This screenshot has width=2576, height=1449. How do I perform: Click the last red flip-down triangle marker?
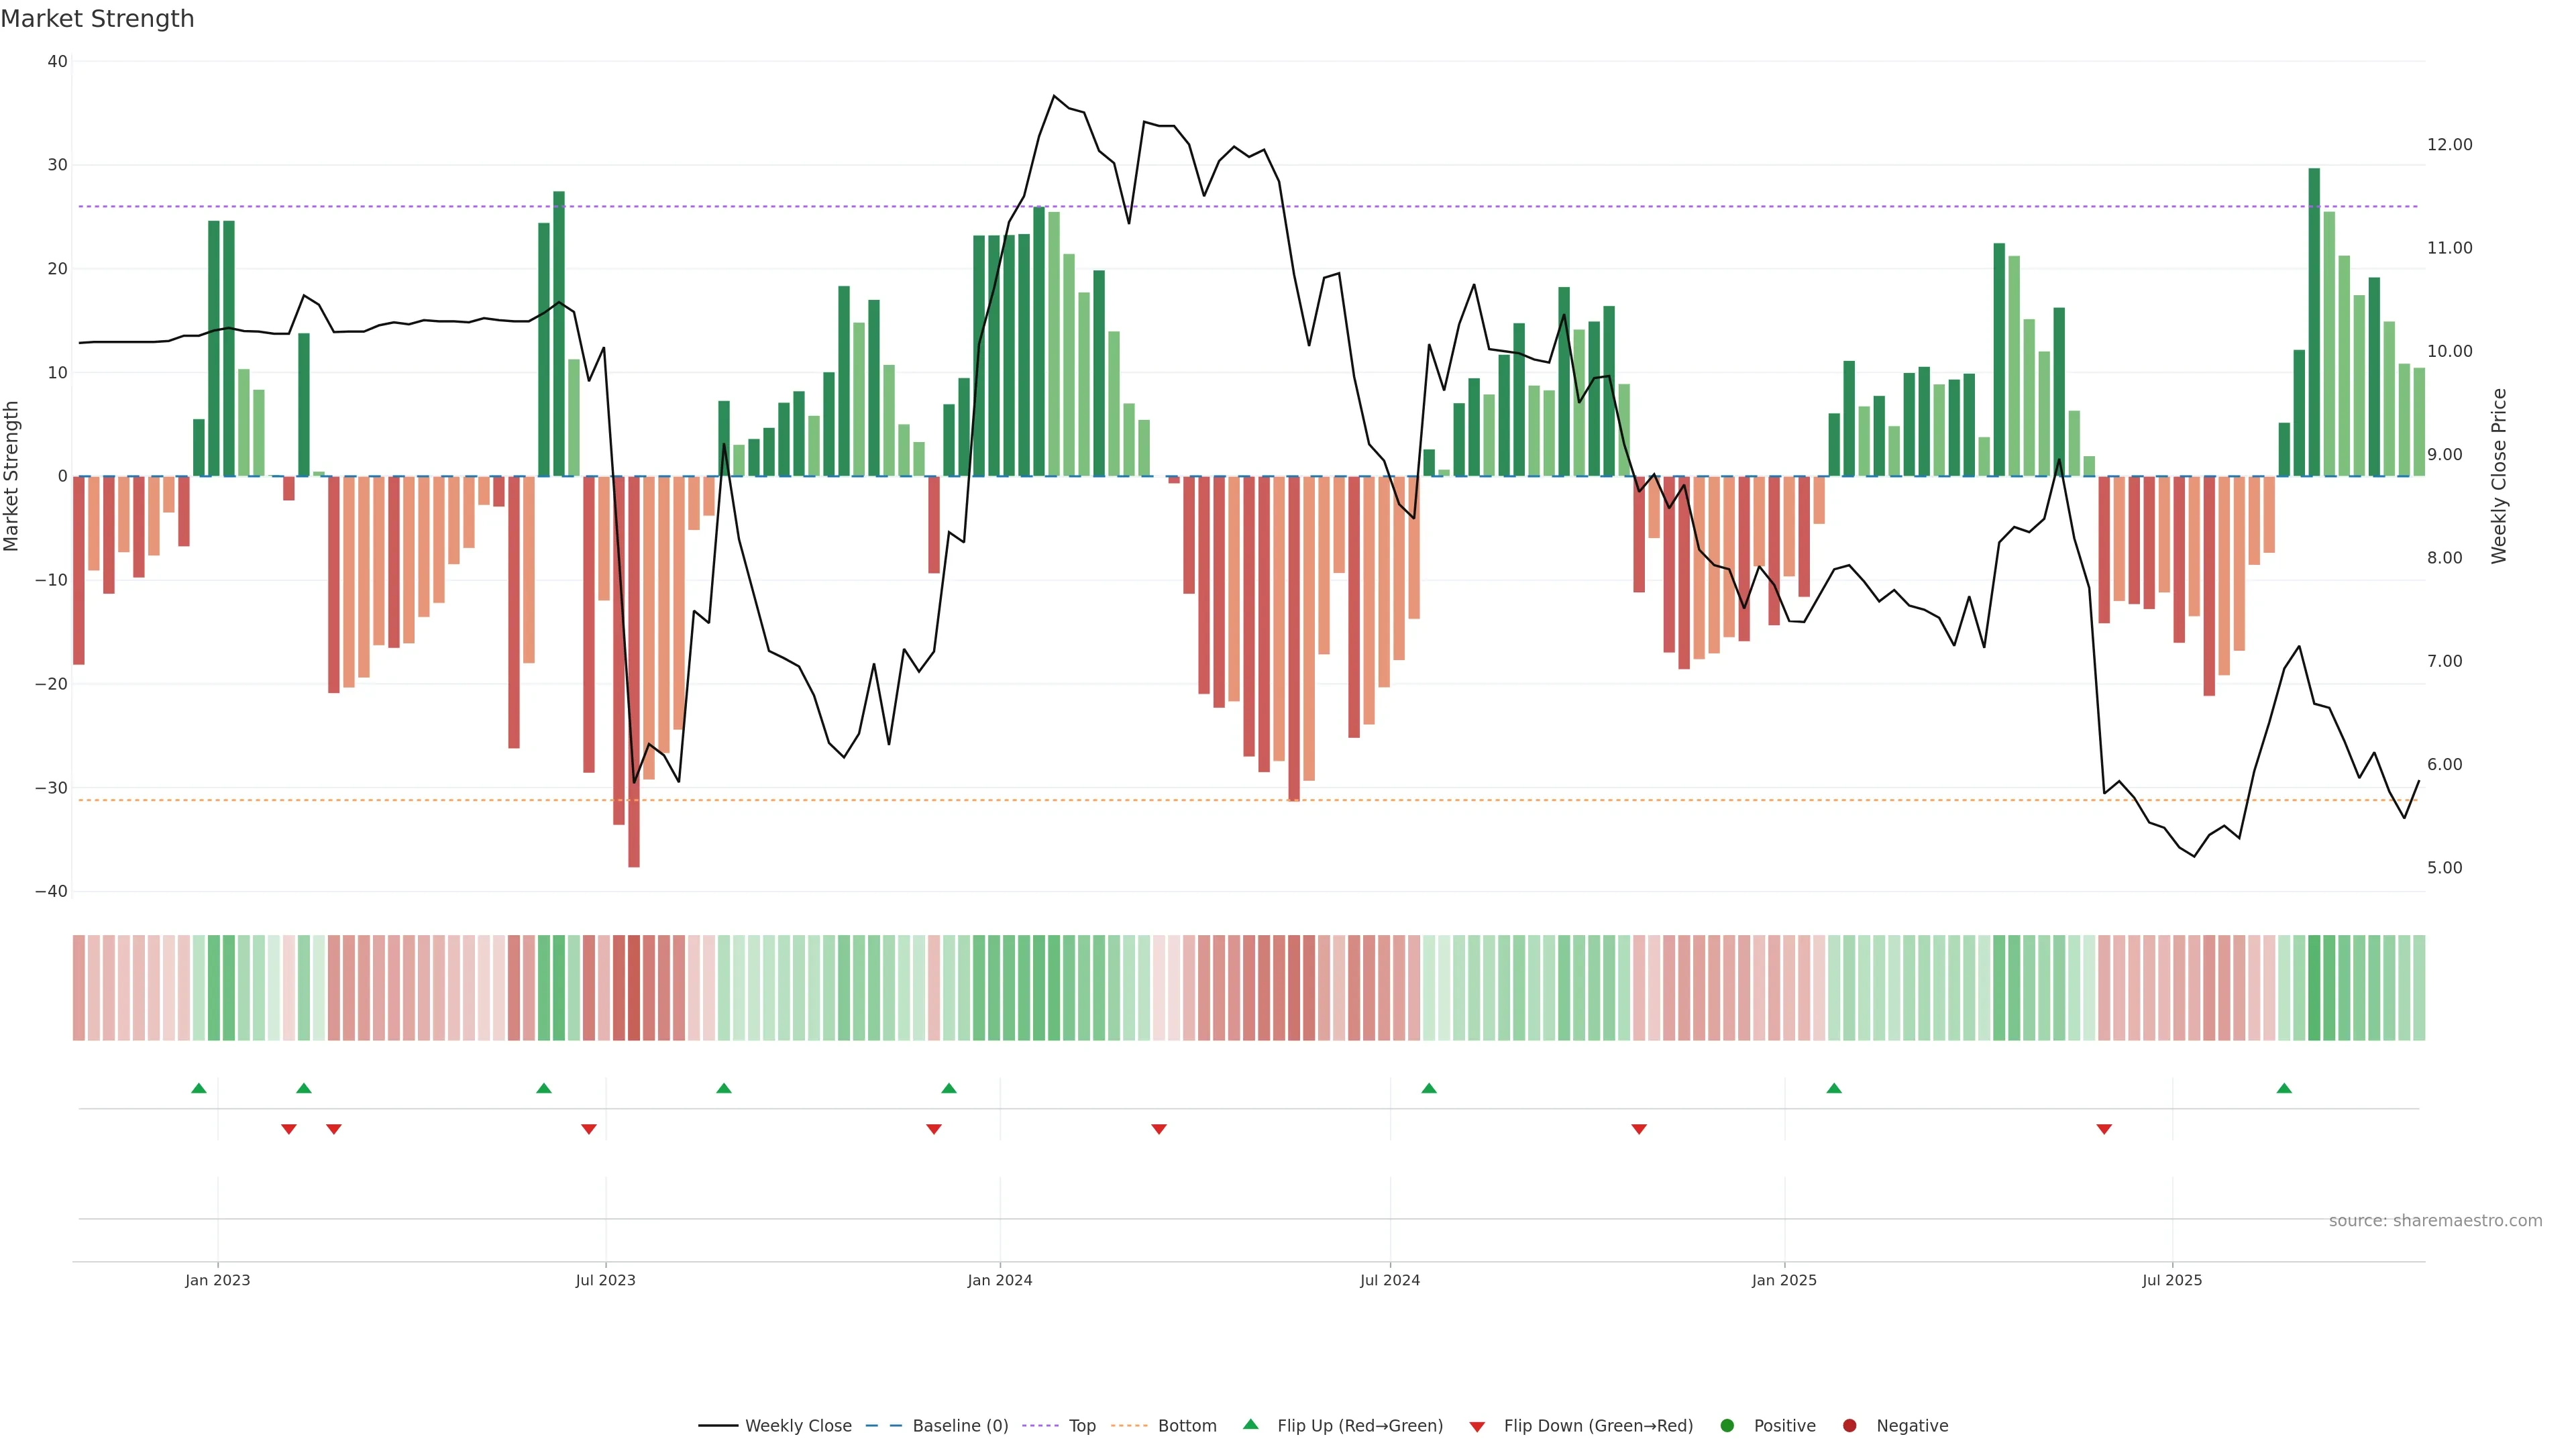click(2104, 1129)
